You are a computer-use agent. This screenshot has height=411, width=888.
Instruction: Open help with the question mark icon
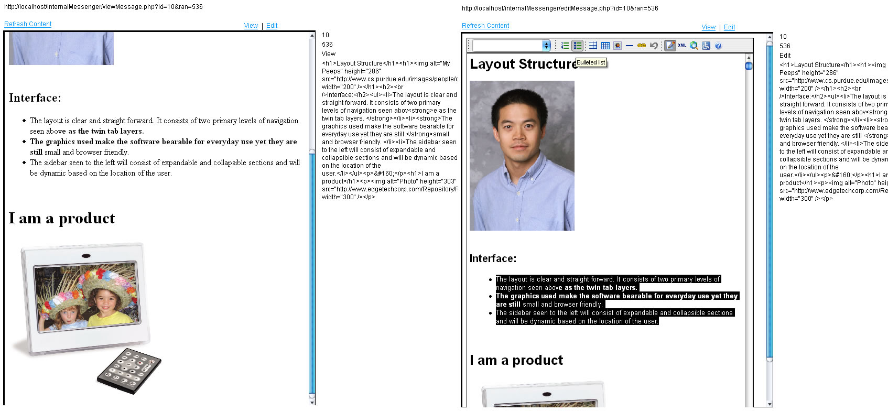[718, 46]
